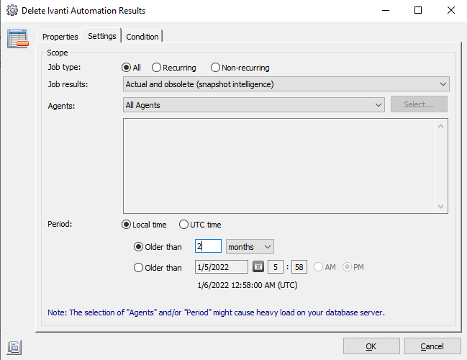The image size is (467, 360).
Task: Open the months unit dropdown
Action: pyautogui.click(x=250, y=247)
